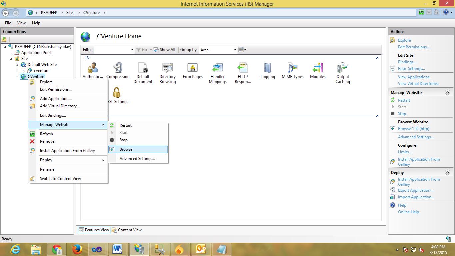This screenshot has width=455, height=256.
Task: Click Browse *:50 (http) link
Action: coord(413,129)
